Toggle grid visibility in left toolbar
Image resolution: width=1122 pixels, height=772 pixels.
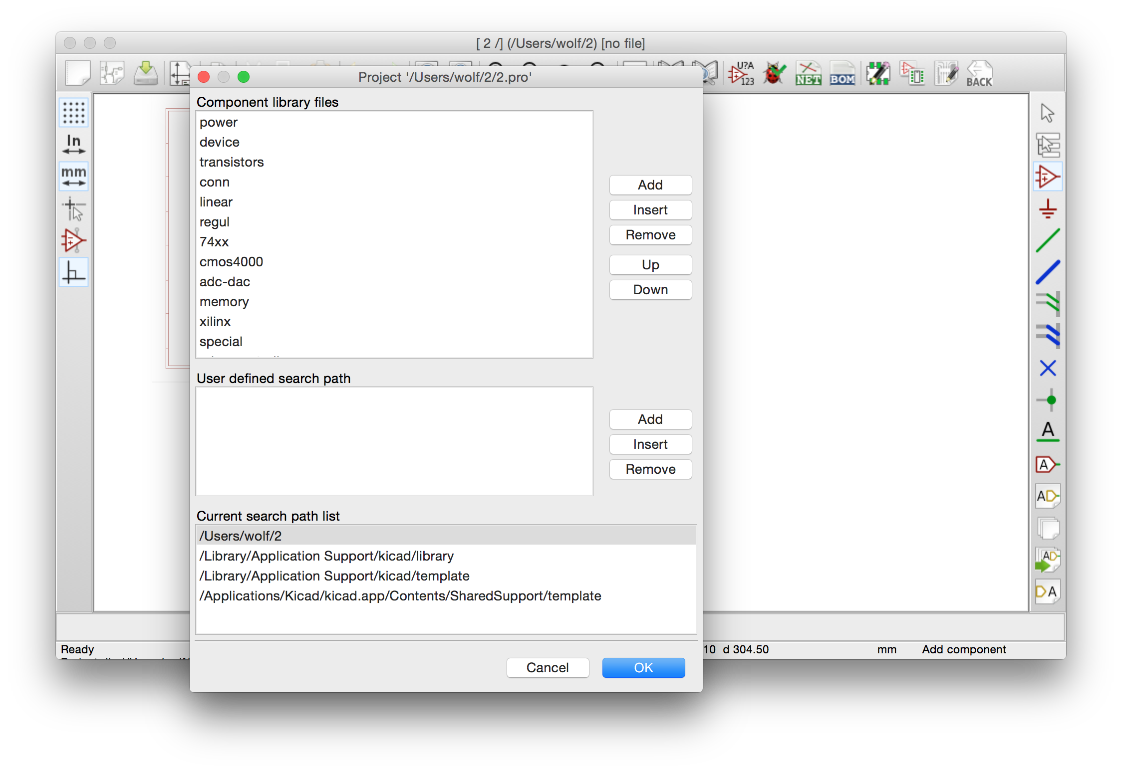74,113
